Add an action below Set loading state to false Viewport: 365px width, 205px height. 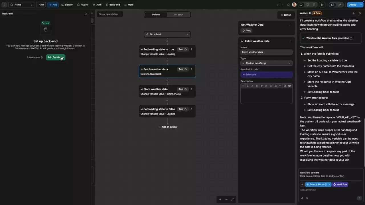pos(167,127)
